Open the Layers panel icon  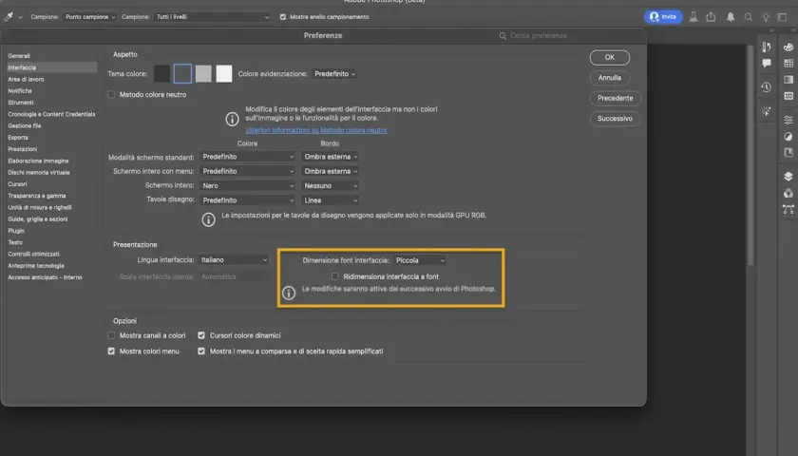[788, 176]
